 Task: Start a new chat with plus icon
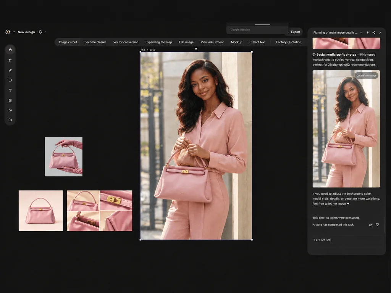[x=368, y=33]
